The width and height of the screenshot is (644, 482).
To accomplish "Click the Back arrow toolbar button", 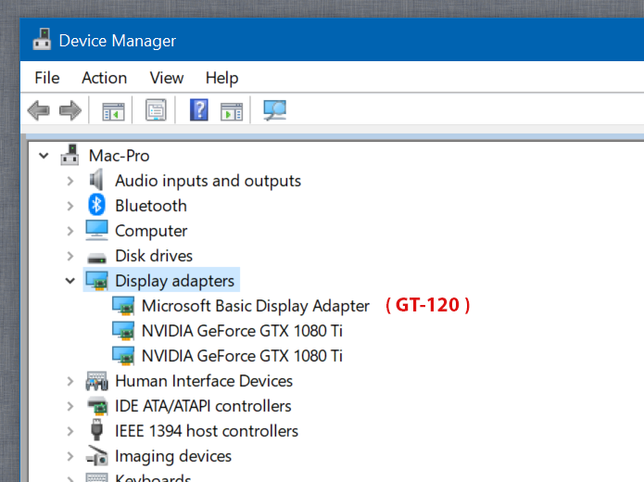I will click(x=39, y=110).
